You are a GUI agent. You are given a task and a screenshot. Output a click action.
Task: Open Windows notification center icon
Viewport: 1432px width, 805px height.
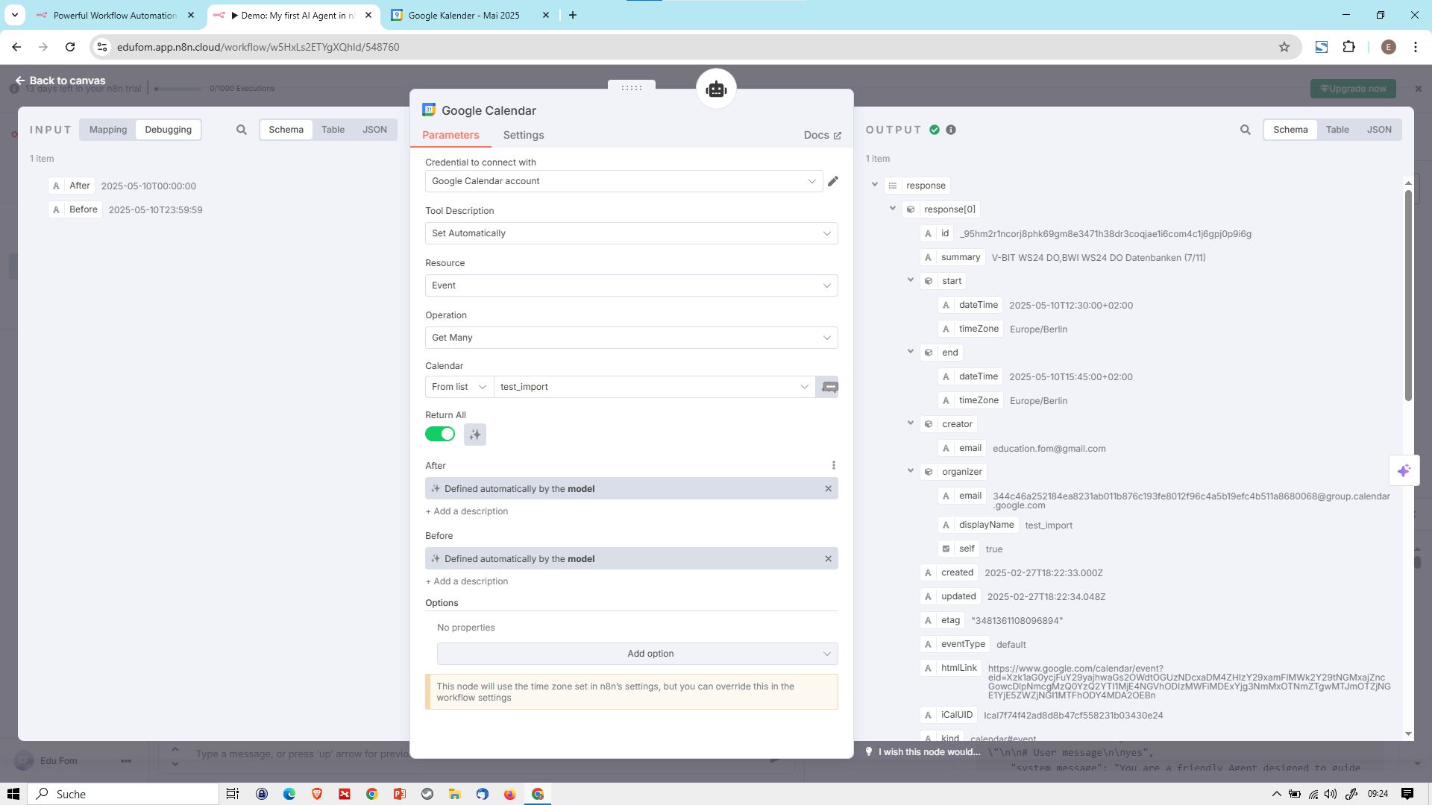coord(1407,794)
